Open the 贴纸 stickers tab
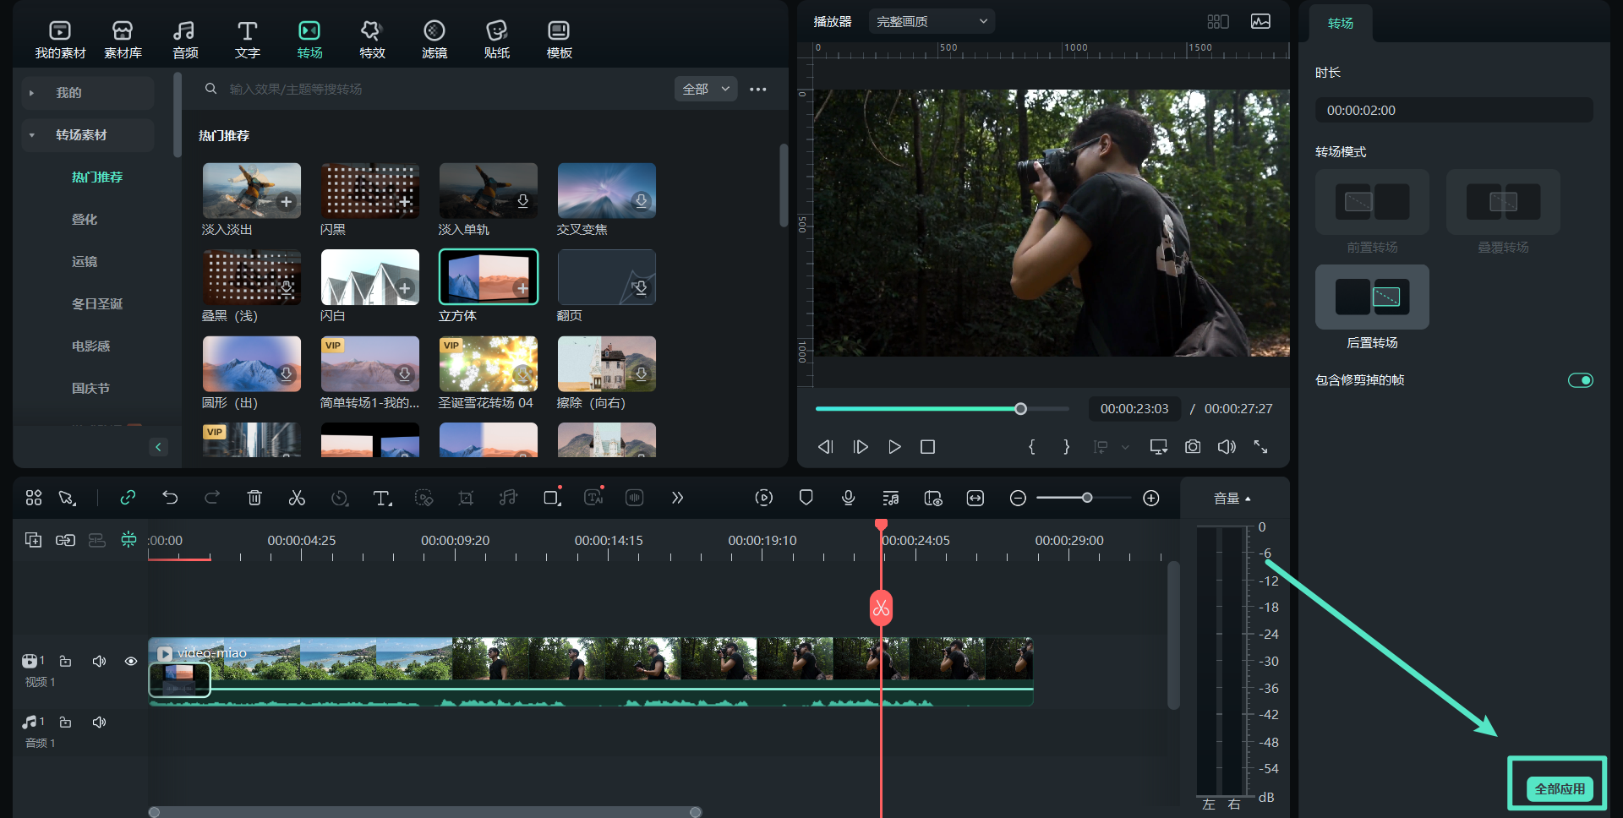Image resolution: width=1623 pixels, height=818 pixels. (497, 40)
